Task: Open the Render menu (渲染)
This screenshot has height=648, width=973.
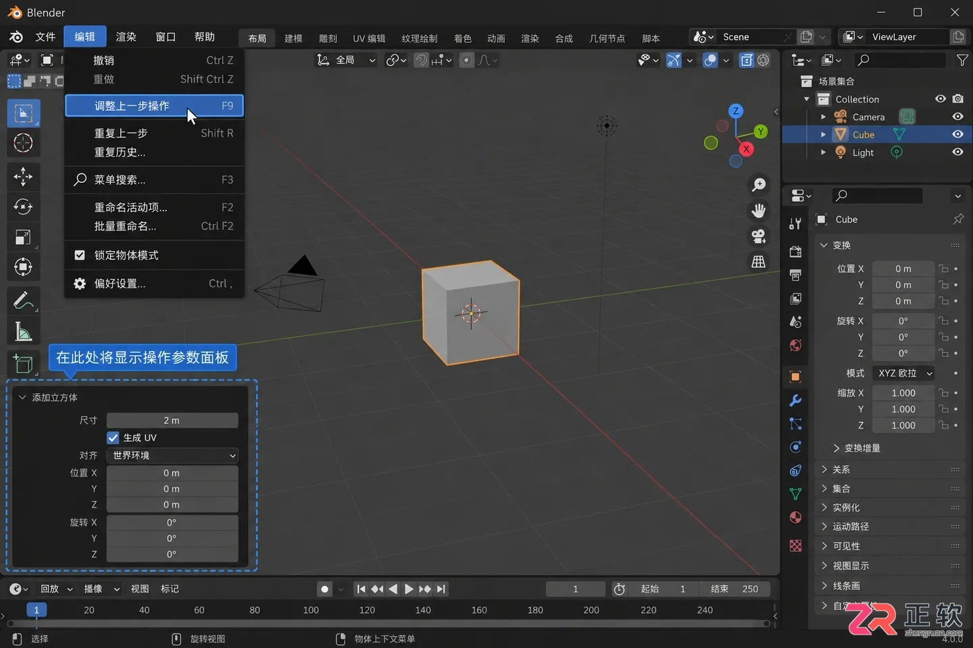Action: [x=126, y=36]
